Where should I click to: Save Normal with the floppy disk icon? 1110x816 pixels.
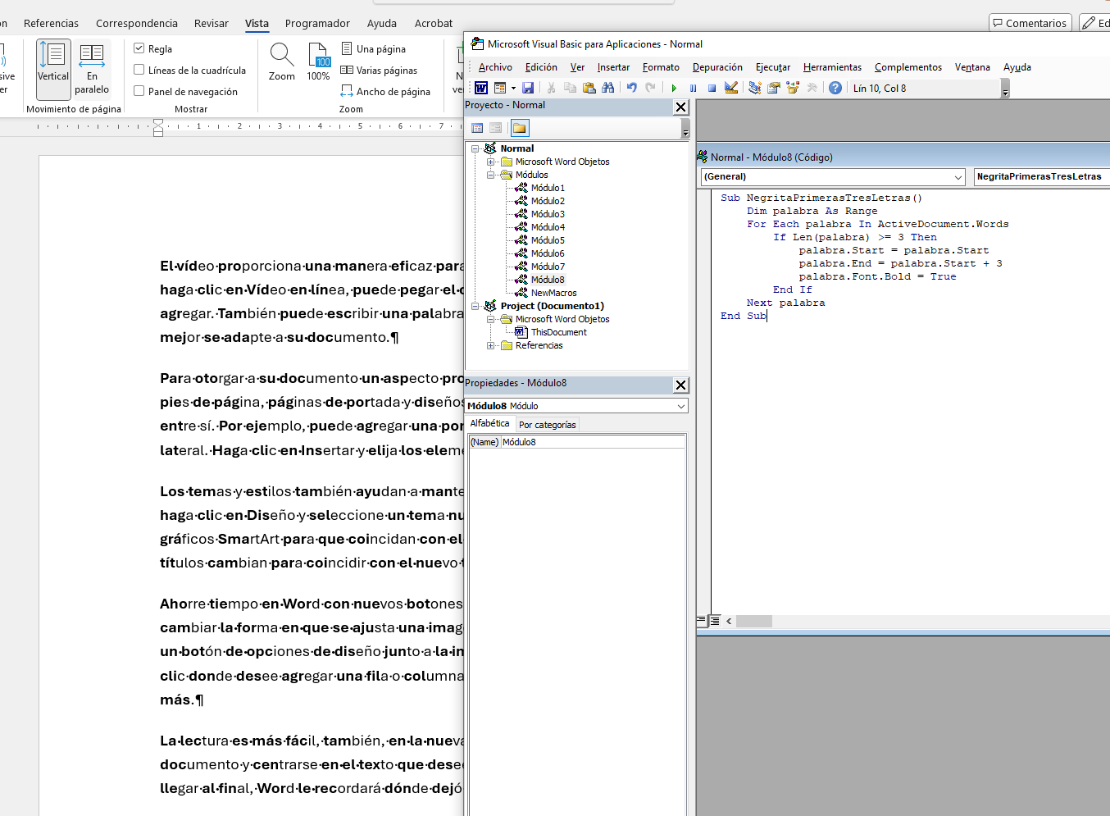tap(528, 88)
